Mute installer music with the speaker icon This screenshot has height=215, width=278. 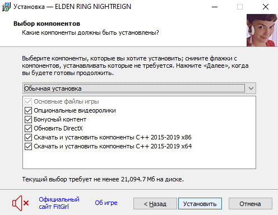21,203
